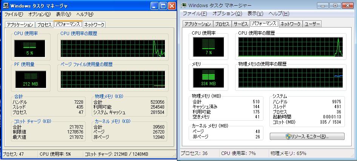
Task: Select パフォーマンス tab in XP window
Action: click(x=68, y=24)
